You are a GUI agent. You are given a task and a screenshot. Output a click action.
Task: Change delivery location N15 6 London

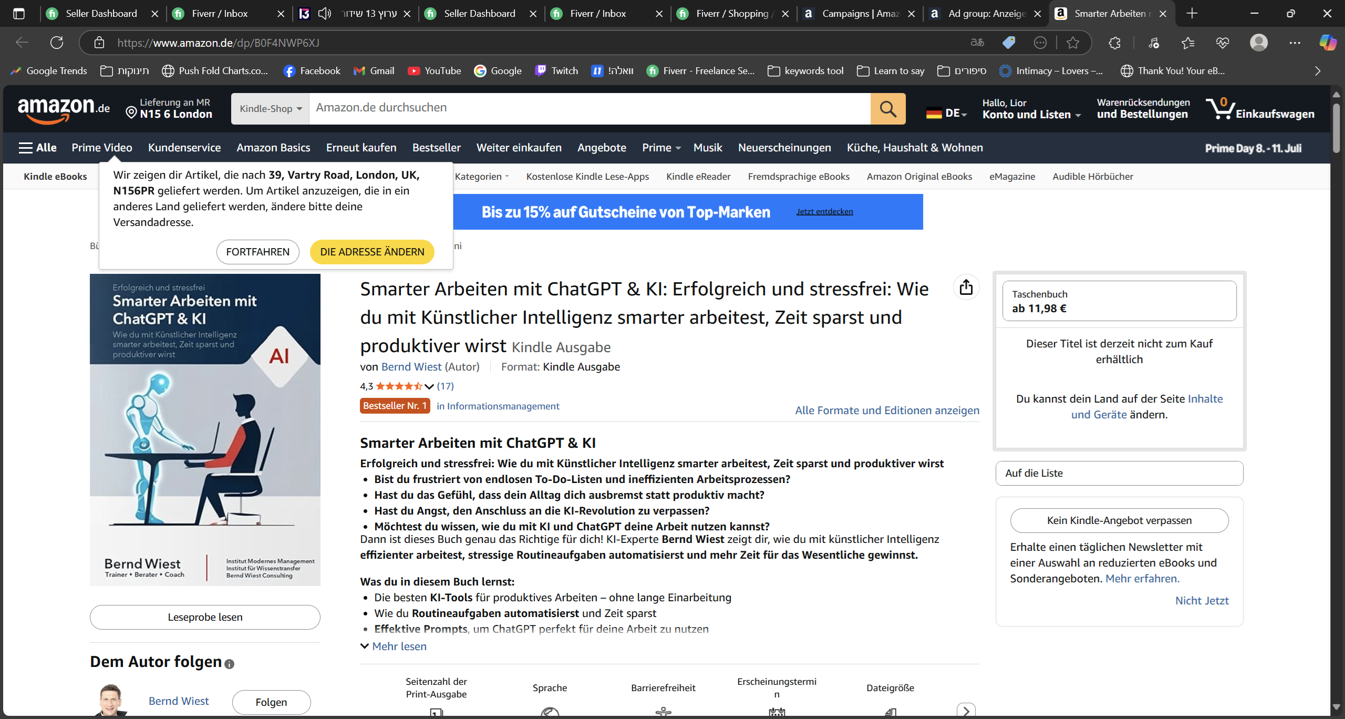click(x=169, y=109)
